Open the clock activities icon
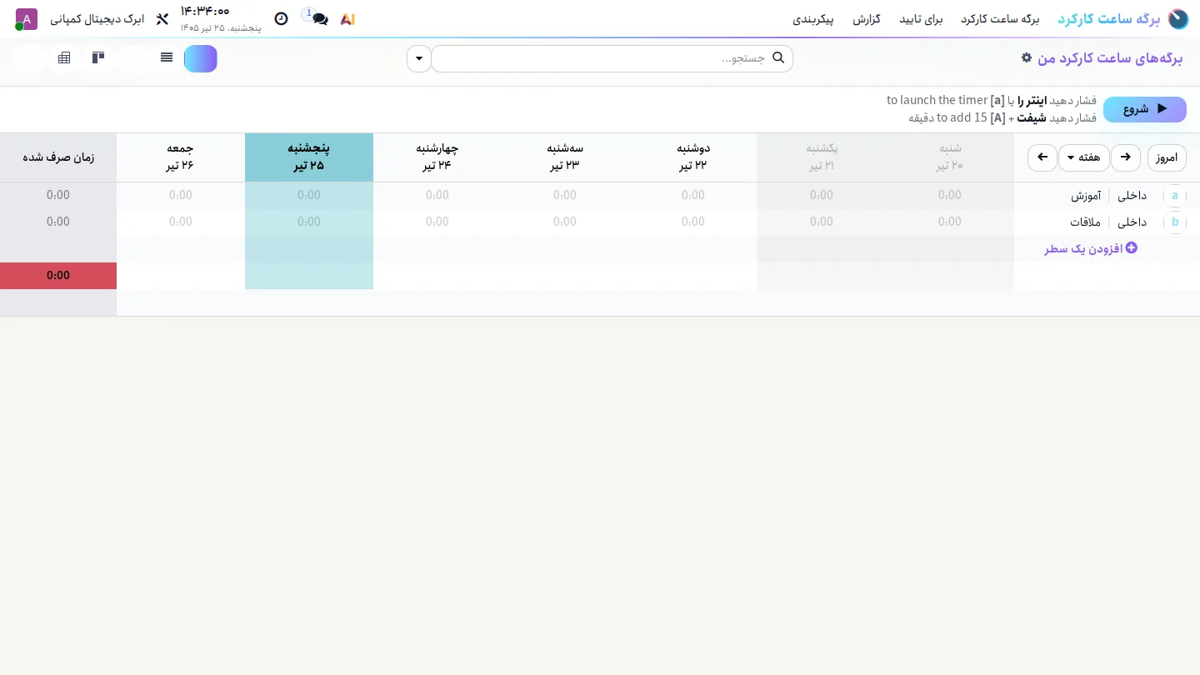 pos(282,19)
